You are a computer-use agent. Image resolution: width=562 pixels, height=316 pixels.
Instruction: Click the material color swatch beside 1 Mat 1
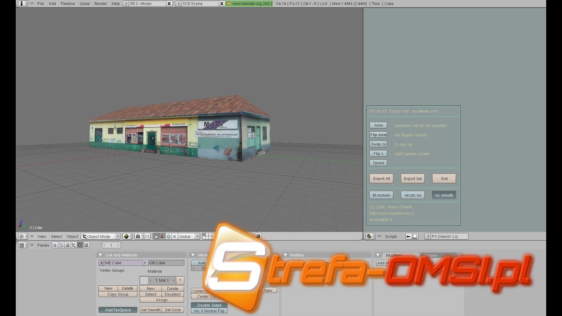[x=144, y=280]
